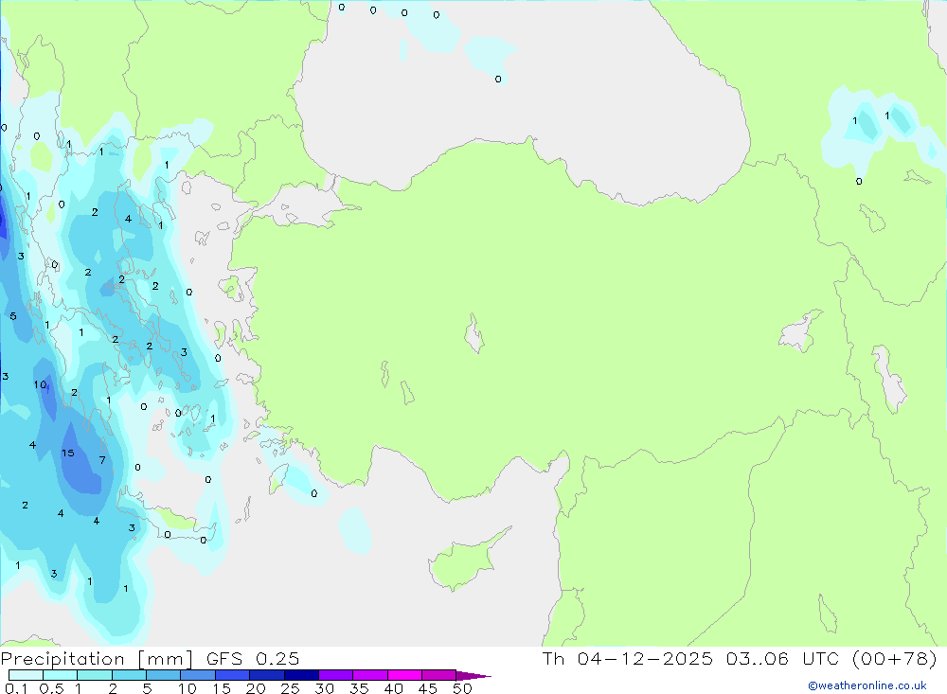This screenshot has width=947, height=694.
Task: Click the 45–50 mm legend swatch
Action: (x=438, y=675)
